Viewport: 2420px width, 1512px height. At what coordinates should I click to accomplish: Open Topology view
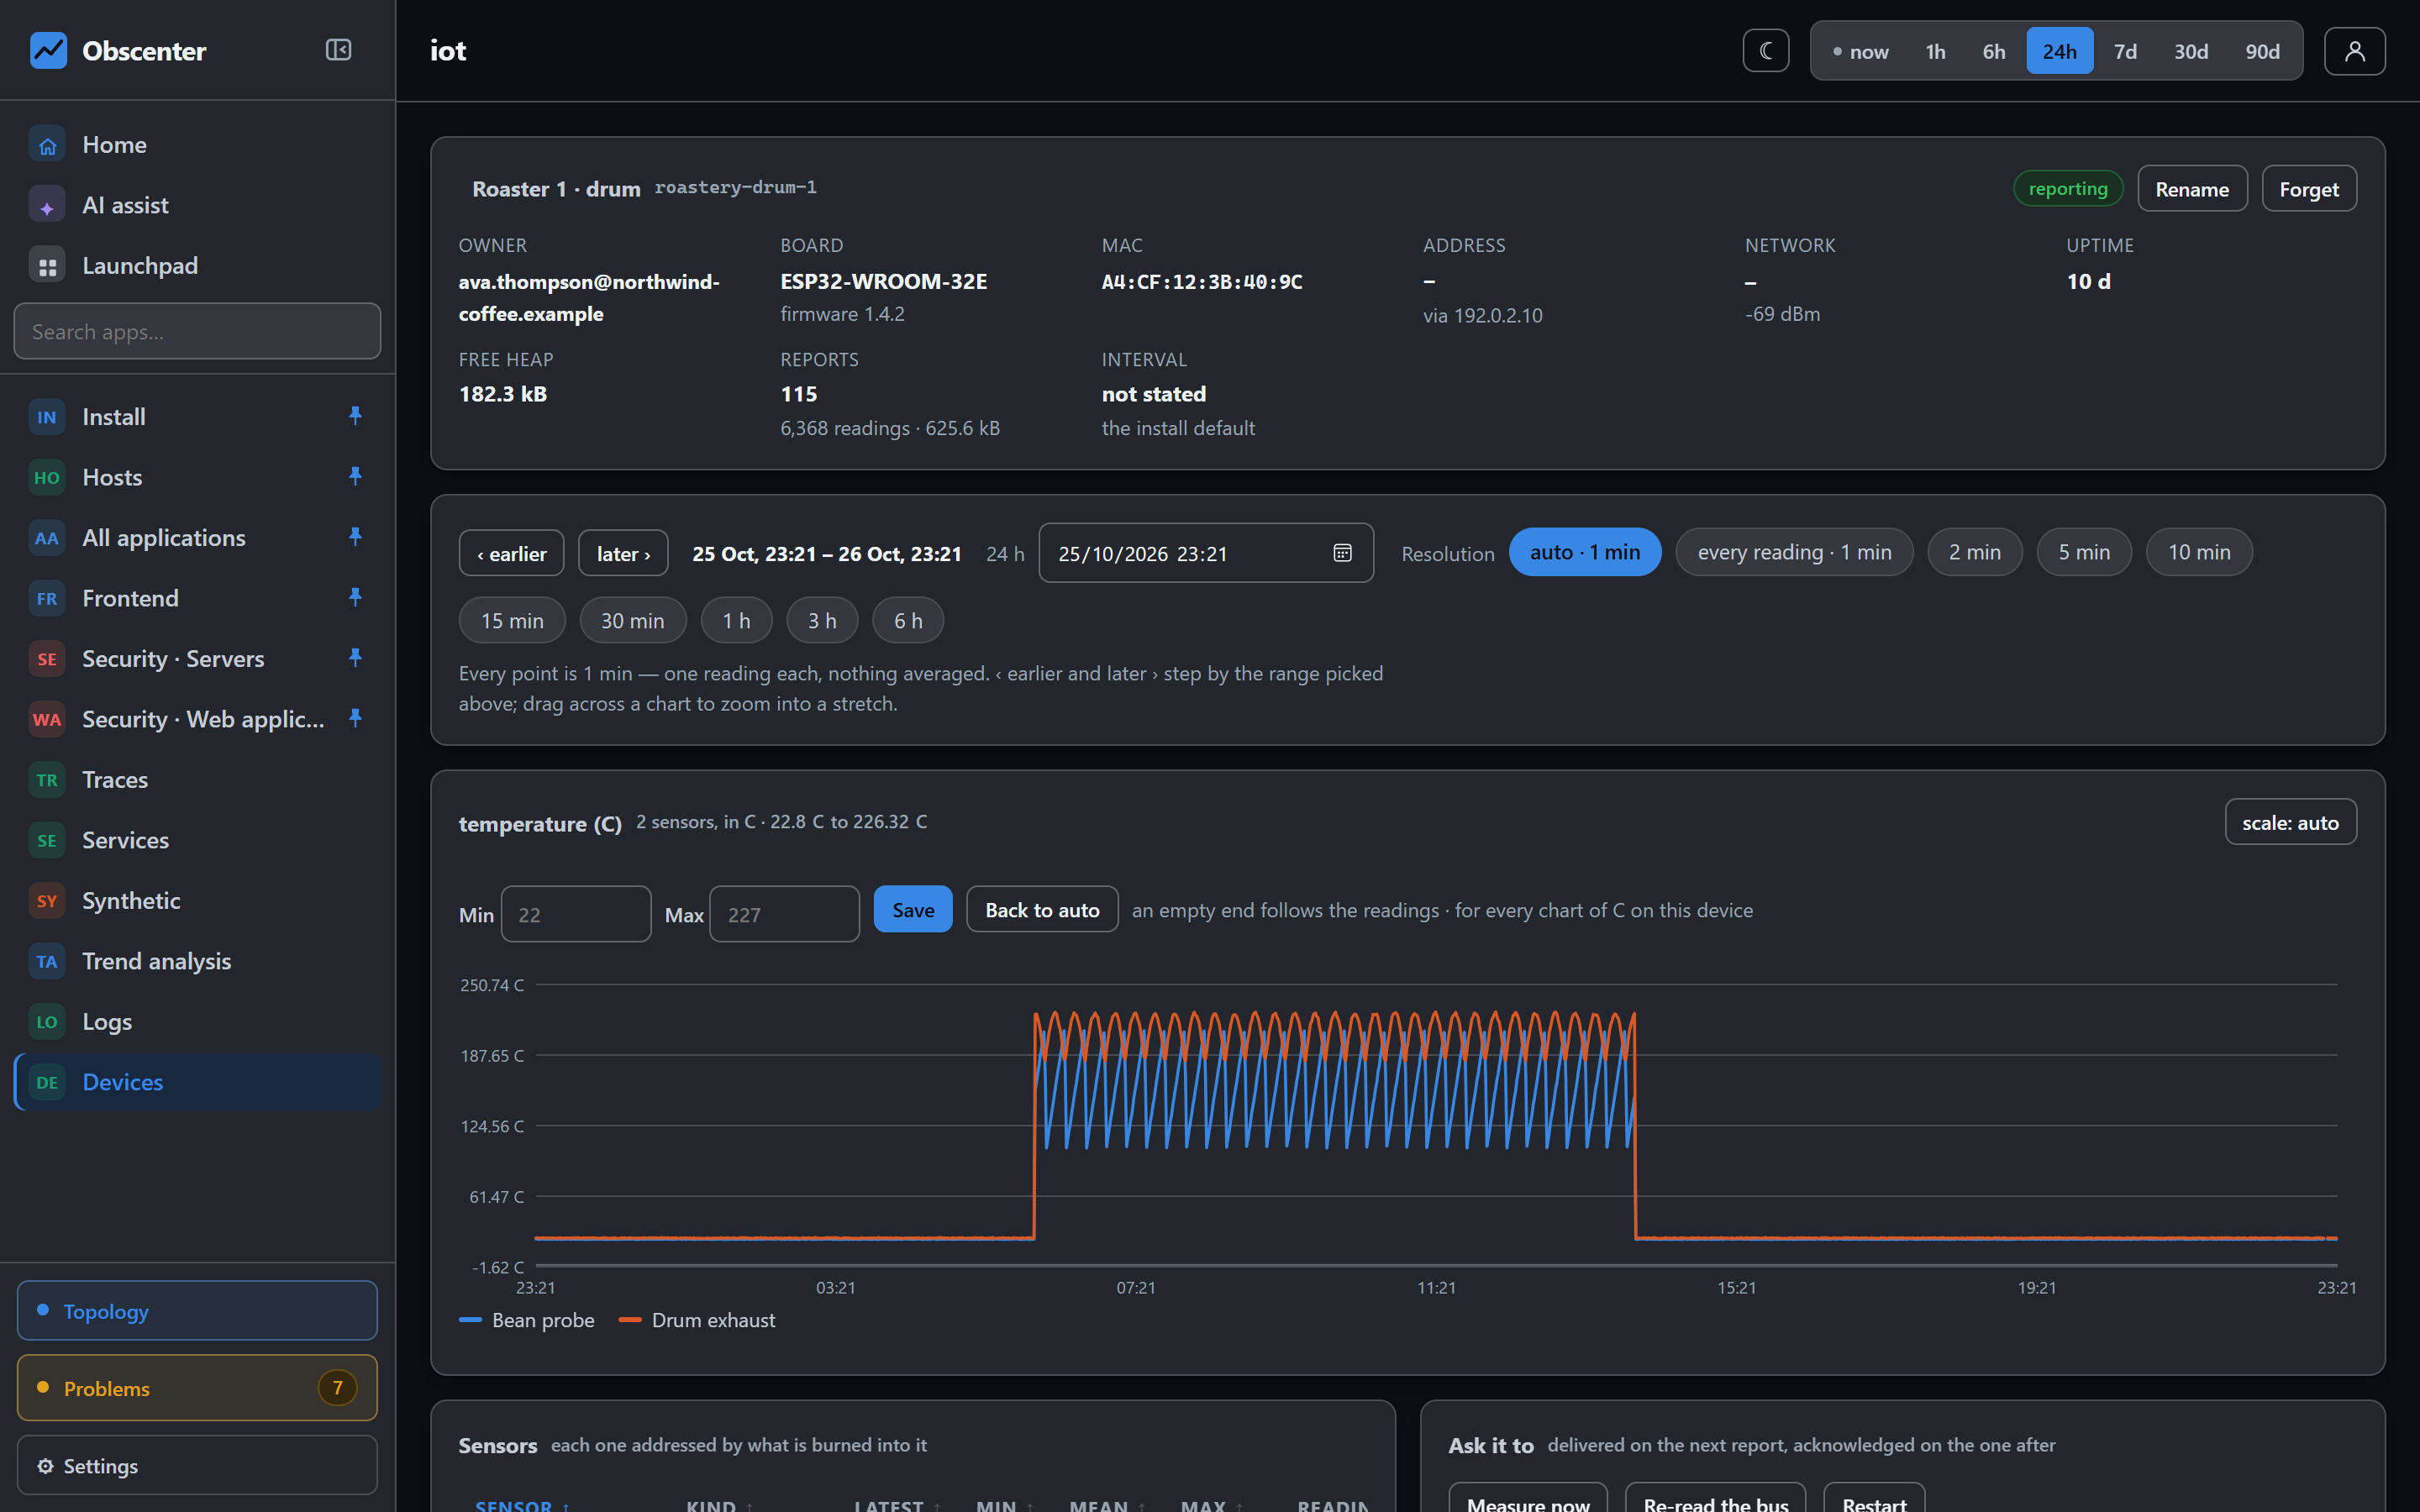pyautogui.click(x=197, y=1311)
